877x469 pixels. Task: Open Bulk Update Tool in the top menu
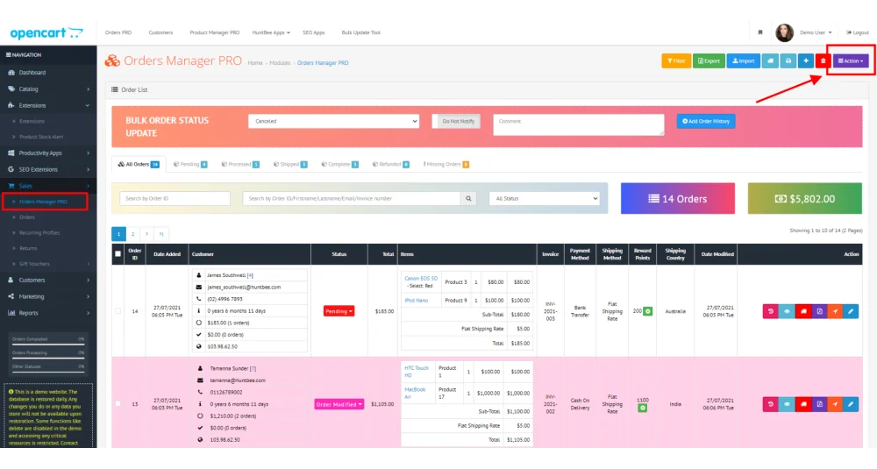click(x=360, y=32)
